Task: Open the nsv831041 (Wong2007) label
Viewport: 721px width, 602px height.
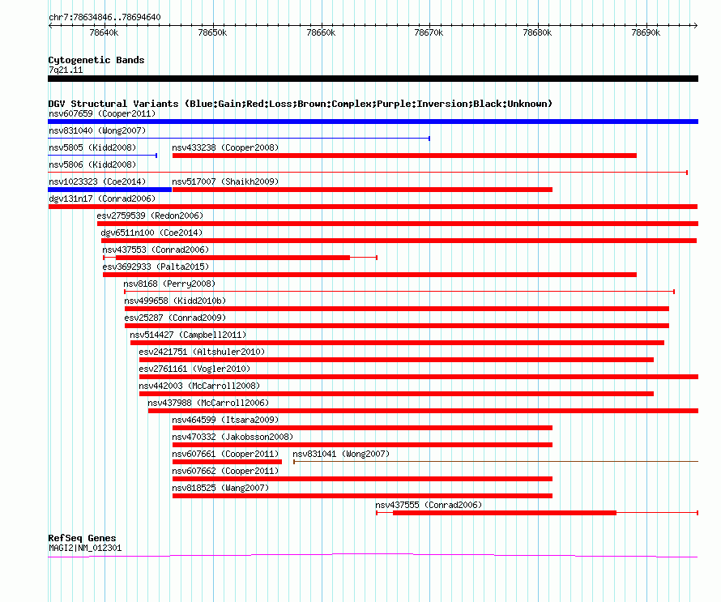Action: 341,454
